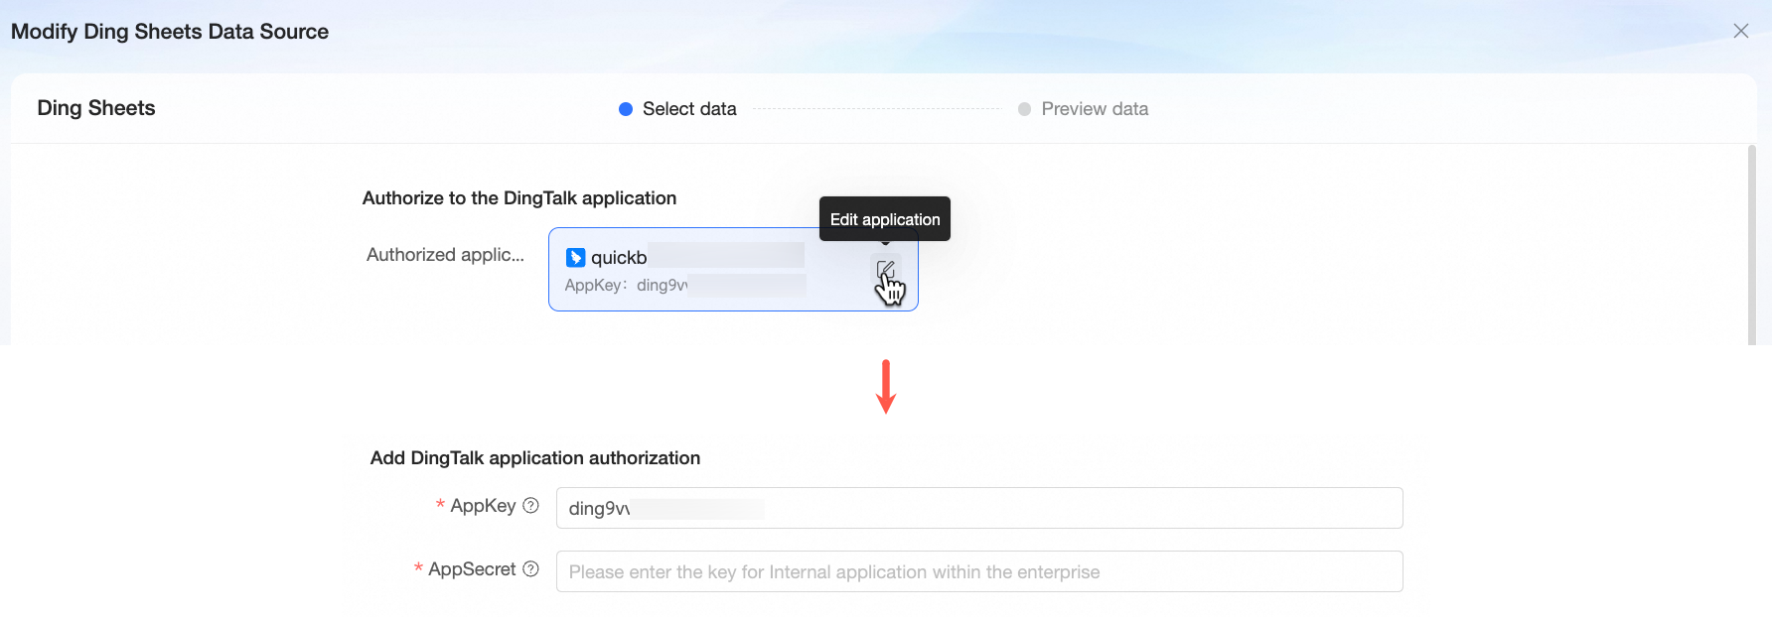Viewport: 1772px width, 619px height.
Task: Click the AppKey ding9v text in card
Action: click(x=626, y=286)
